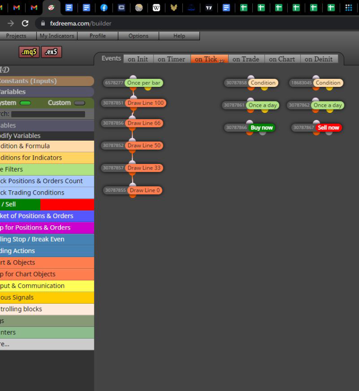The width and height of the screenshot is (359, 391).
Task: Expand the Constants (Inputs) section
Action: click(47, 81)
